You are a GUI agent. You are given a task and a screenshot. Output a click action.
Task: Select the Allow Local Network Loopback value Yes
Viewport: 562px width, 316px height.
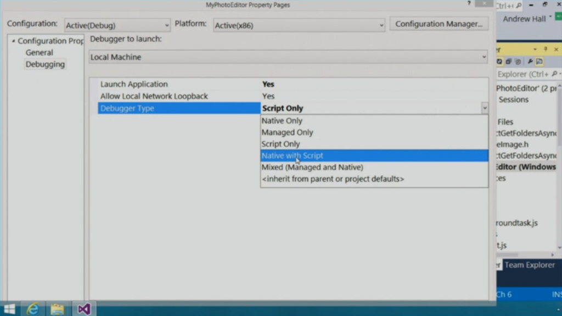point(268,96)
